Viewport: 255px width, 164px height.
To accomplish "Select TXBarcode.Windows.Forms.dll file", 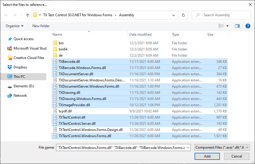I will 140,68.
